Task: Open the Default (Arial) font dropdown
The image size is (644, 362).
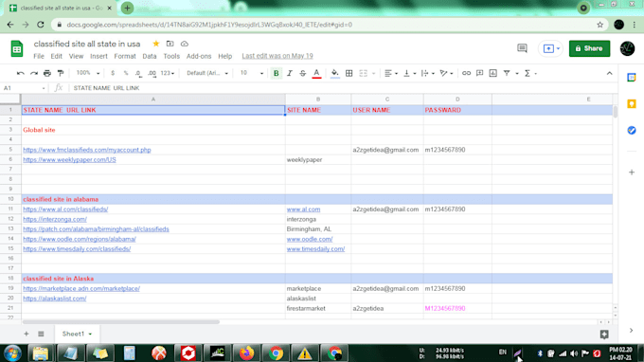Action: [207, 73]
